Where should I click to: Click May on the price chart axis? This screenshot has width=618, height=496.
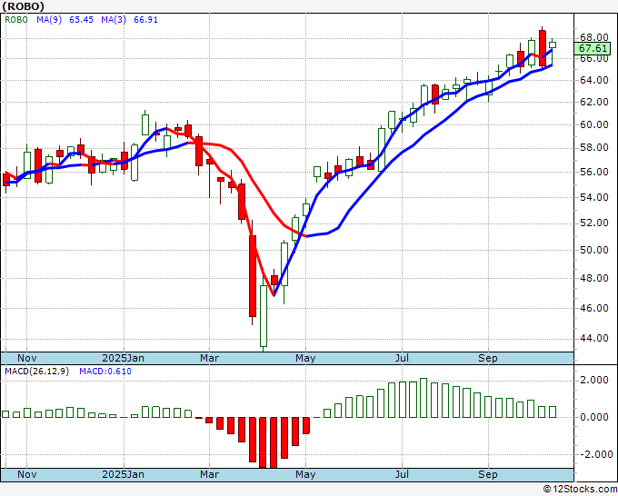[305, 358]
